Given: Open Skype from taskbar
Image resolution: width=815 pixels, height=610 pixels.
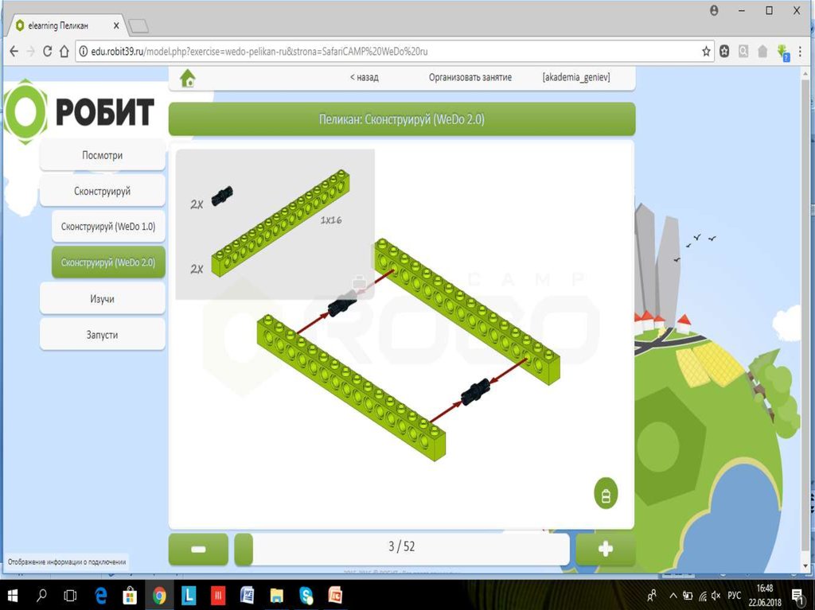Looking at the screenshot, I should (x=306, y=596).
